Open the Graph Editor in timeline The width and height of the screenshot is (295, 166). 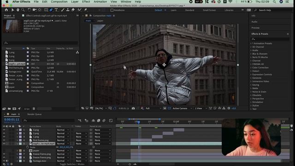click(x=111, y=120)
